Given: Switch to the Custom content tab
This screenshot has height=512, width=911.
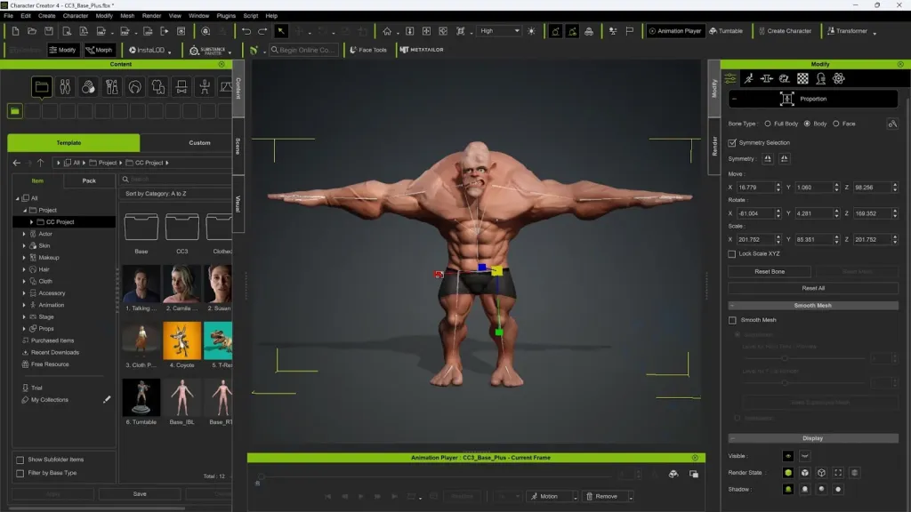Looking at the screenshot, I should coord(199,142).
